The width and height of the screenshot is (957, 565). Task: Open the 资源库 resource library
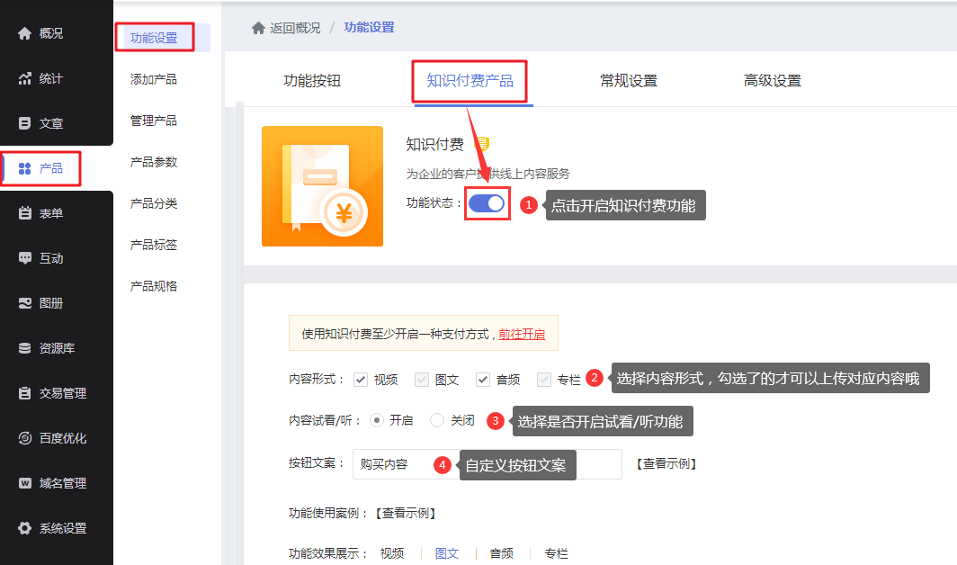click(x=45, y=348)
